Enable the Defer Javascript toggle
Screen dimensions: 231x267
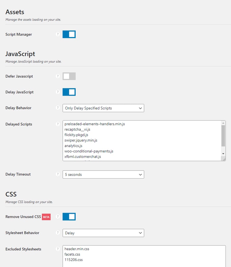tap(69, 76)
